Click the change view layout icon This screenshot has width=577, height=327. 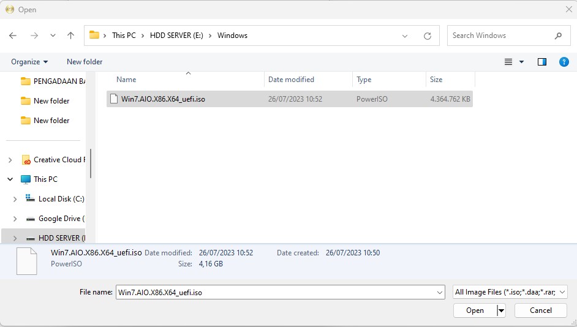pos(508,62)
